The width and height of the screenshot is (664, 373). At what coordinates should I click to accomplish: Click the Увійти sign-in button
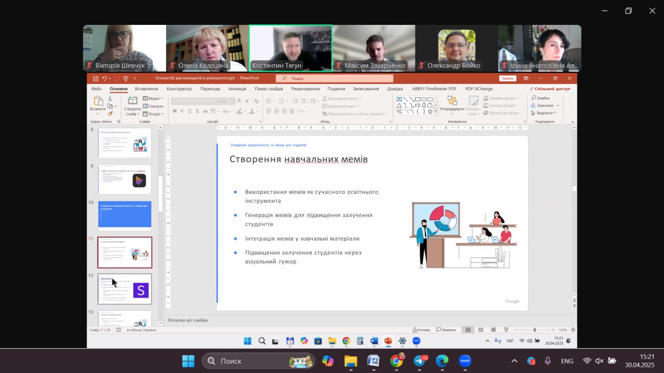point(507,78)
